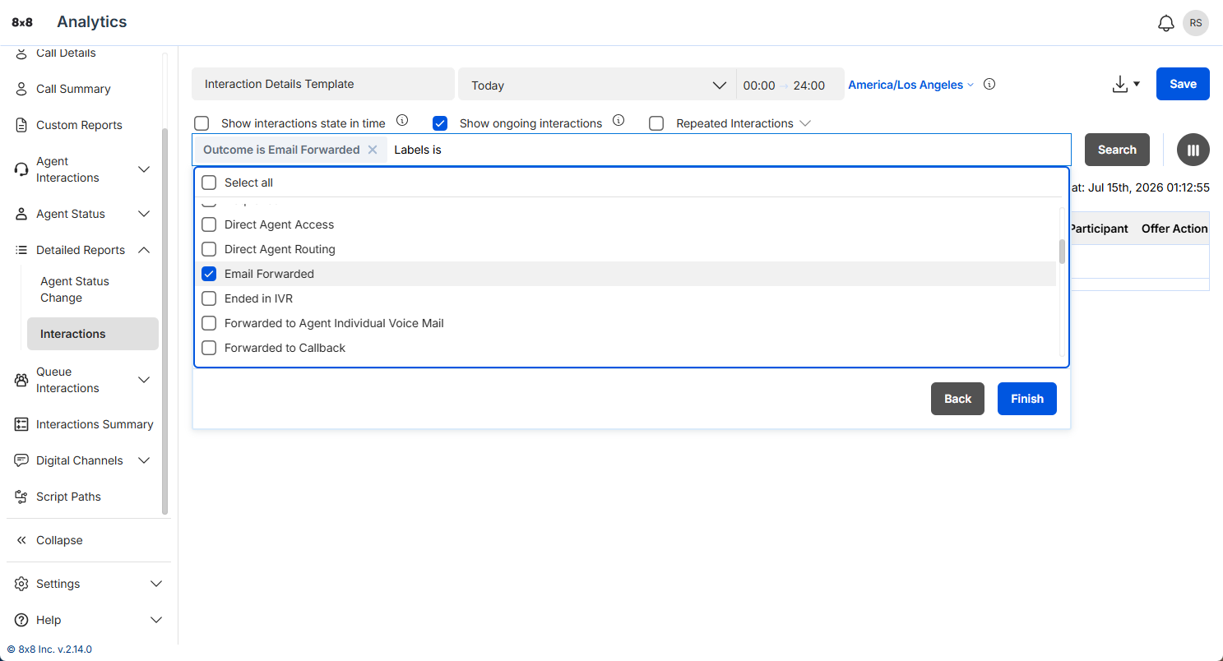Open the Today date range dropdown

(x=597, y=85)
